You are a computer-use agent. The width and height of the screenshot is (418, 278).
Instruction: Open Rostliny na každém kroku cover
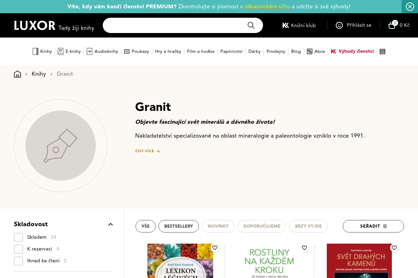[x=269, y=261]
